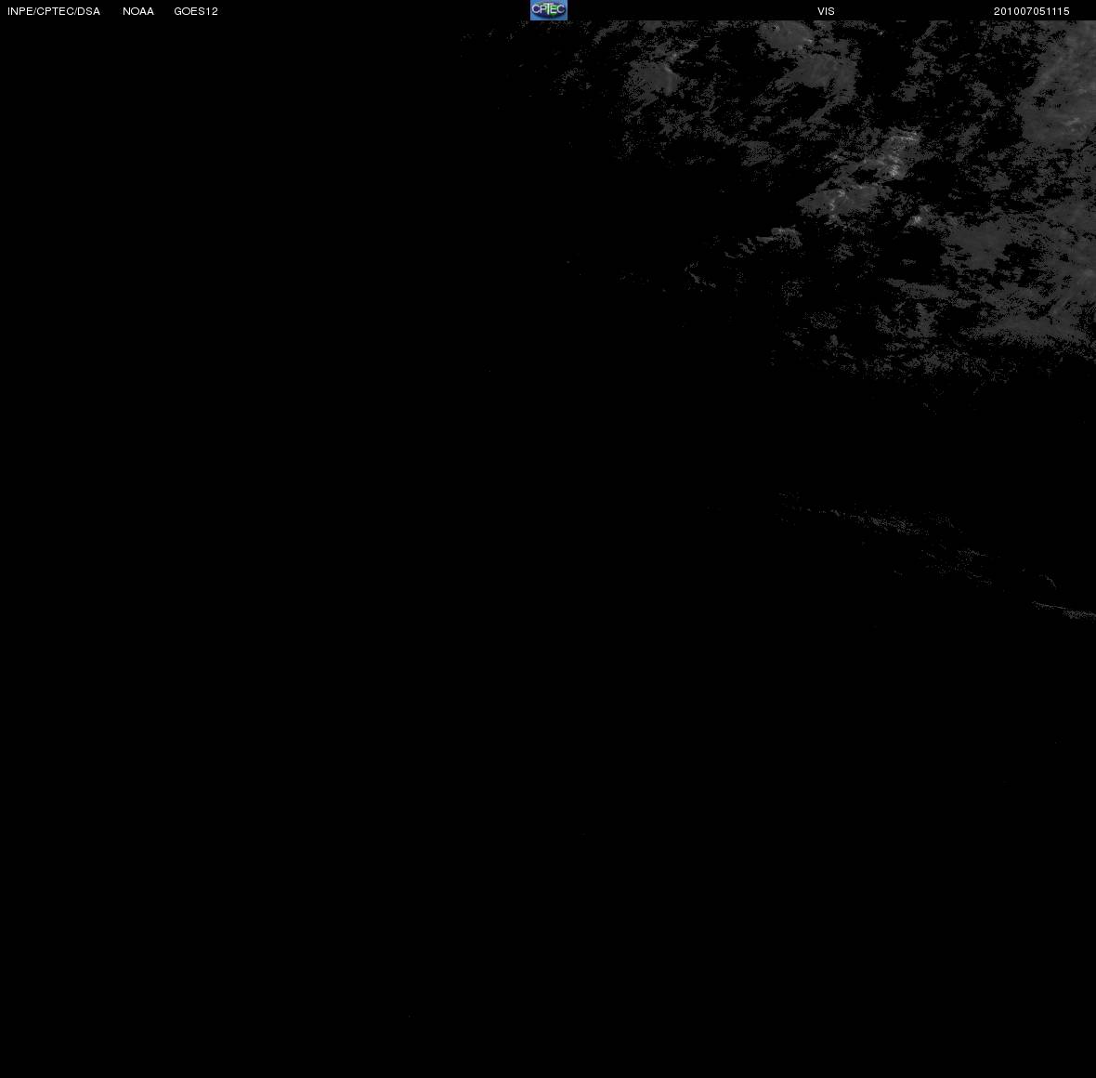Image resolution: width=1096 pixels, height=1078 pixels.
Task: Select the VIS channel label
Action: pos(827,11)
